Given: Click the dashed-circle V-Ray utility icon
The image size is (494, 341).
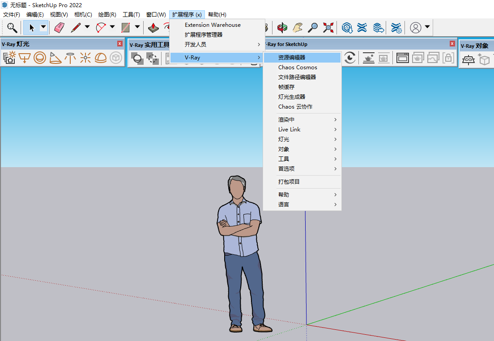Looking at the screenshot, I should click(153, 59).
